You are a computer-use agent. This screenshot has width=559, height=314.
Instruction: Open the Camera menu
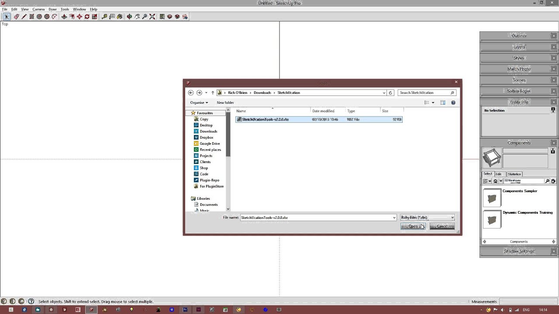pyautogui.click(x=38, y=9)
